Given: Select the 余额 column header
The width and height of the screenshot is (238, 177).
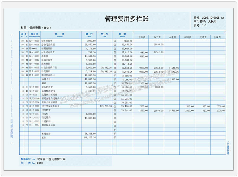Looking at the screenshot, I should click(122, 35).
